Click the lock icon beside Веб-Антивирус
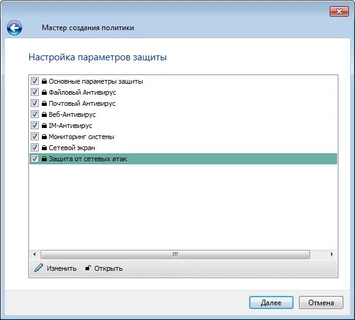The width and height of the screenshot is (355, 320). click(x=44, y=114)
